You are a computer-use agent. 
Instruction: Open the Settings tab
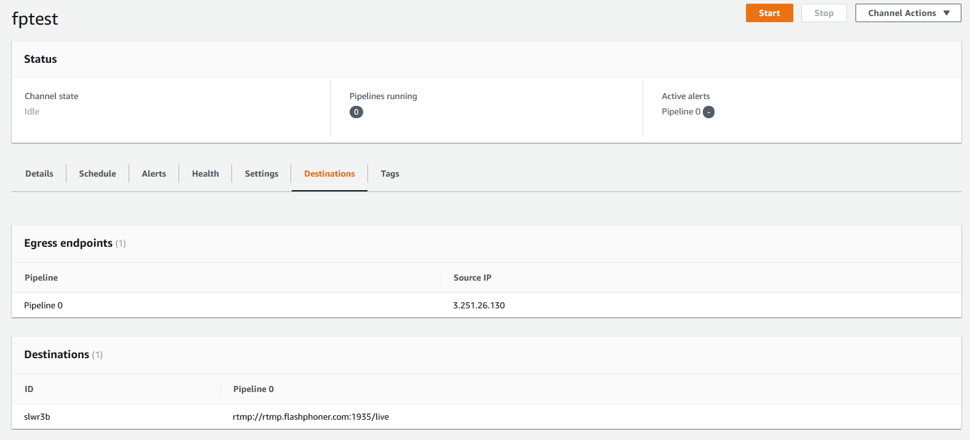coord(262,174)
